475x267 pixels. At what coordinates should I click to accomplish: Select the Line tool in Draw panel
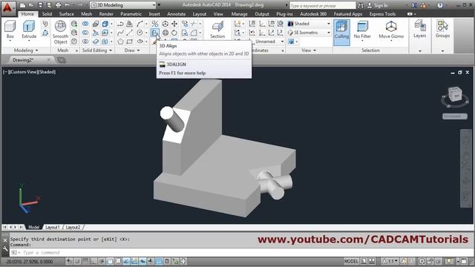pyautogui.click(x=130, y=33)
